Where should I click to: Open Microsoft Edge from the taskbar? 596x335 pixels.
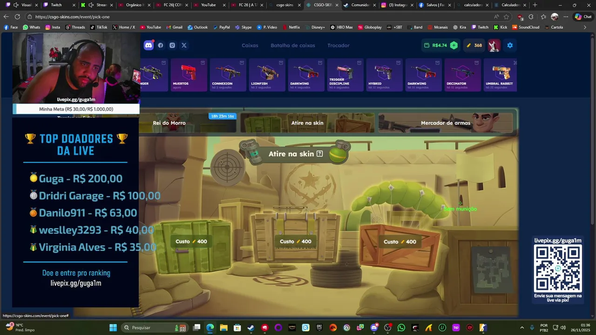(x=210, y=328)
